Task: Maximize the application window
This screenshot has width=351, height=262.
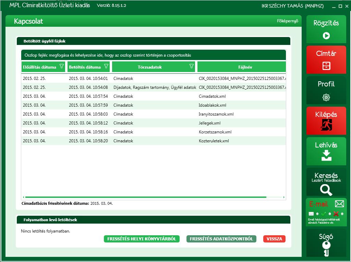Action: point(340,6)
